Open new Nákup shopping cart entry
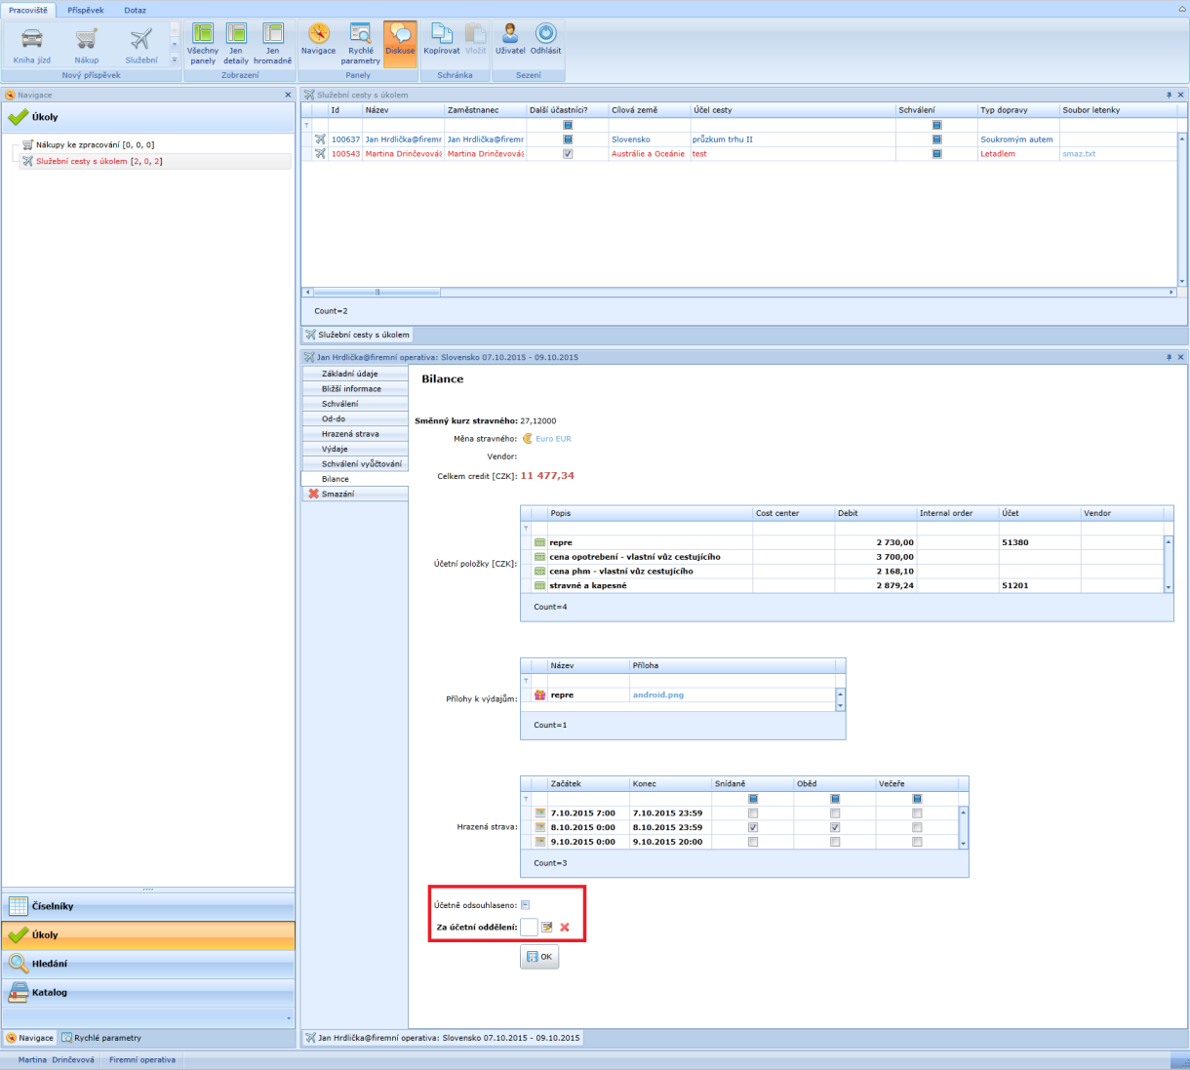Screen dimensions: 1190x1070 coord(87,39)
